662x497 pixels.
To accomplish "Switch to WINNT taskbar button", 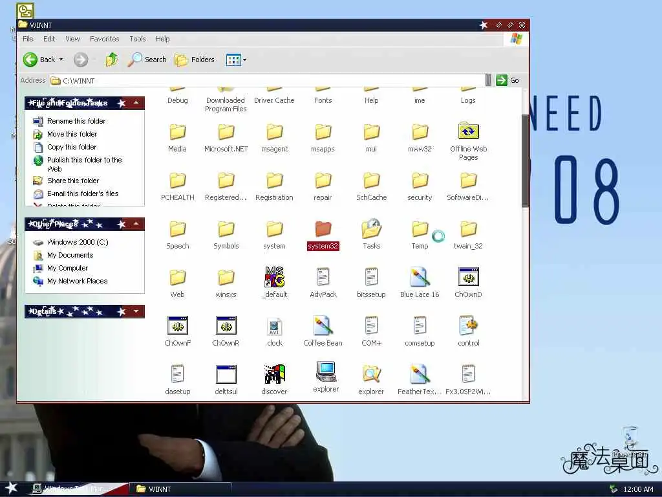I will (x=180, y=489).
